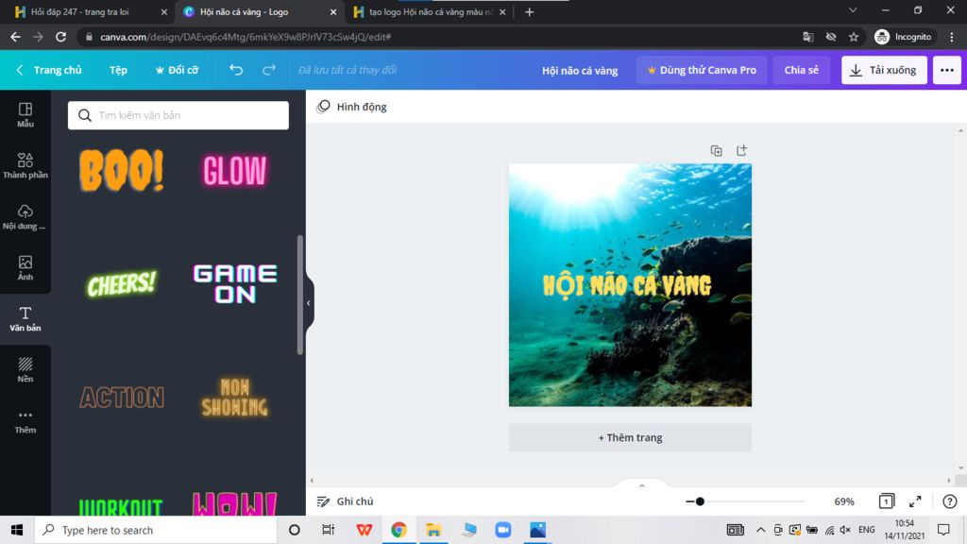Reload the page in Chrome
Screen dimensions: 967x544
tap(60, 37)
